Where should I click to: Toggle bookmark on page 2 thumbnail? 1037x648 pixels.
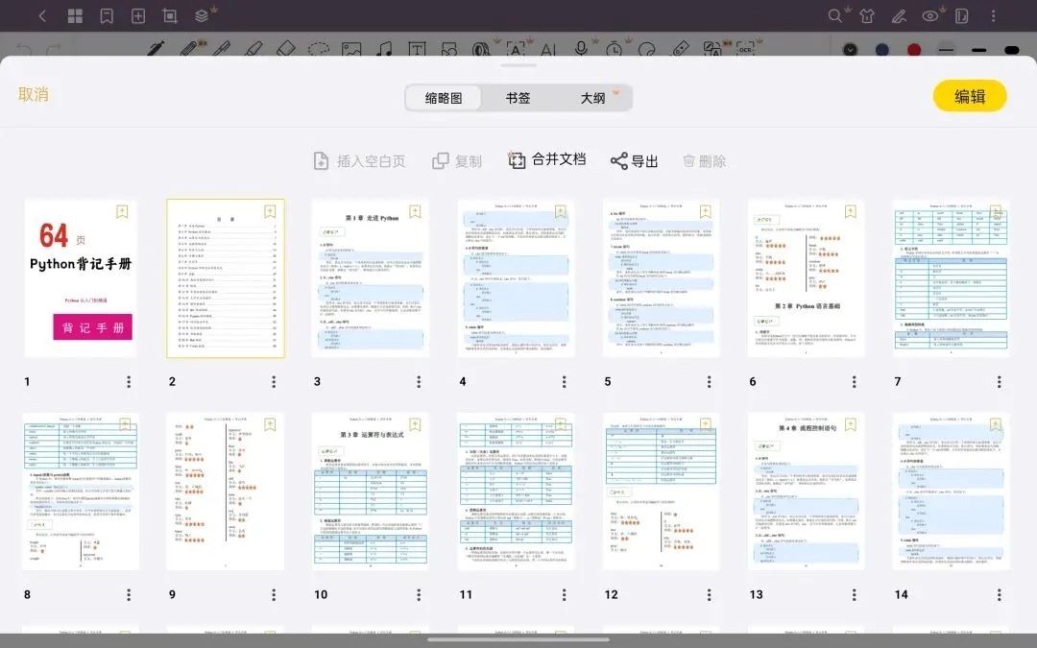[x=270, y=211]
